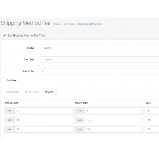Open the Status dropdown showing Enabled

pos(99,48)
